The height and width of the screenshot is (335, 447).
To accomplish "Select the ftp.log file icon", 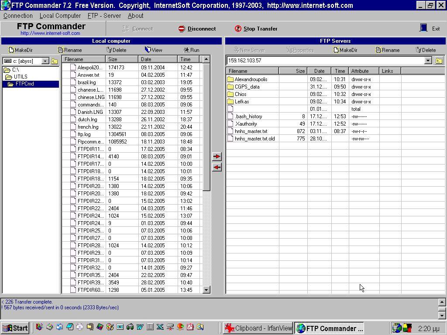I will point(73,134).
